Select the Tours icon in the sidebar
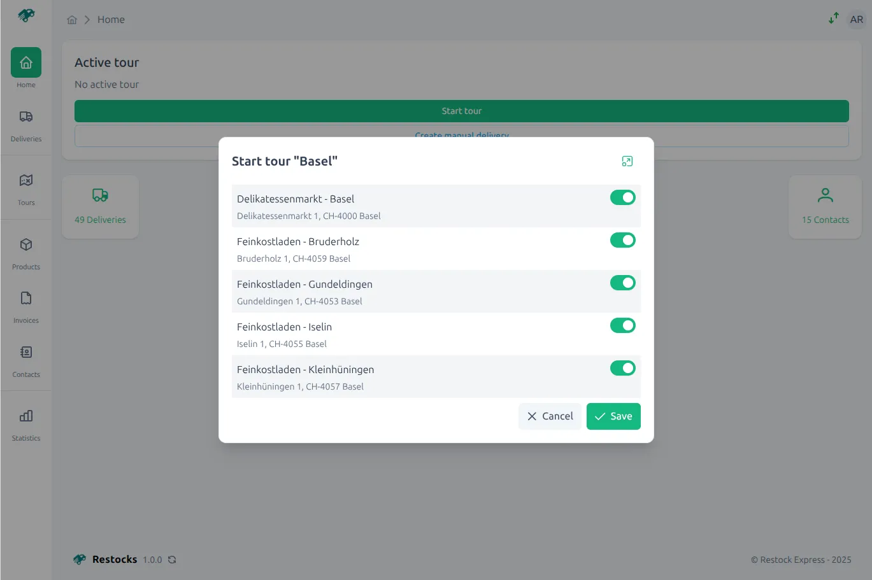 (25, 188)
